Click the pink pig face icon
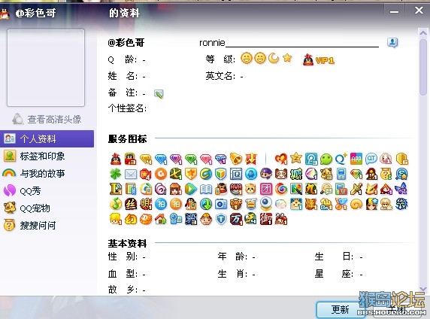 pos(386,159)
